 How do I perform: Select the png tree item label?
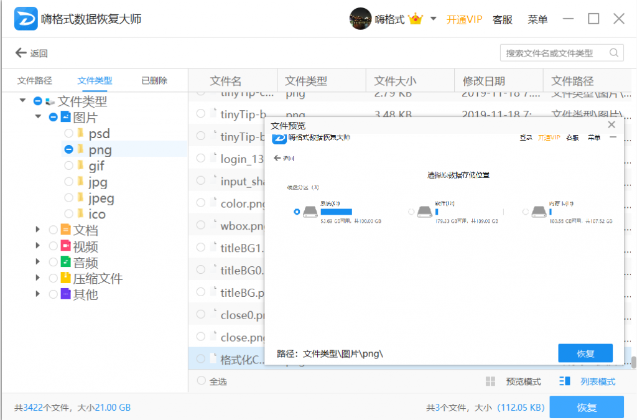(x=100, y=149)
